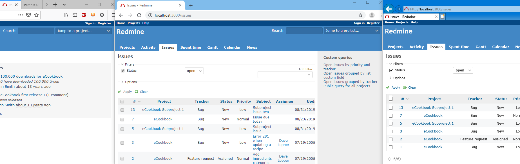Check issue 3 checkbox in Chrome
Image resolution: width=520 pixels, height=164 pixels.
122,143
